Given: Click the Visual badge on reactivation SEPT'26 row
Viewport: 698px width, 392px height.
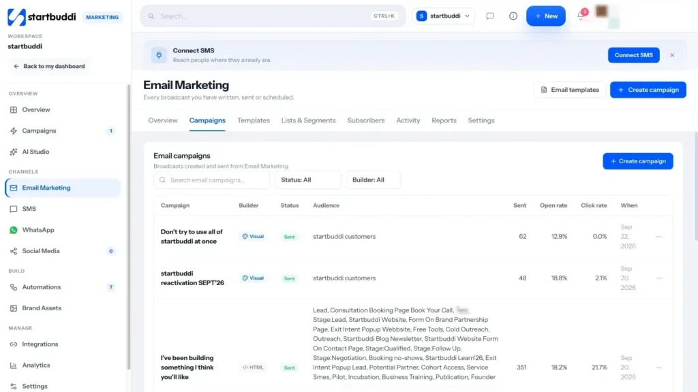Looking at the screenshot, I should point(253,278).
